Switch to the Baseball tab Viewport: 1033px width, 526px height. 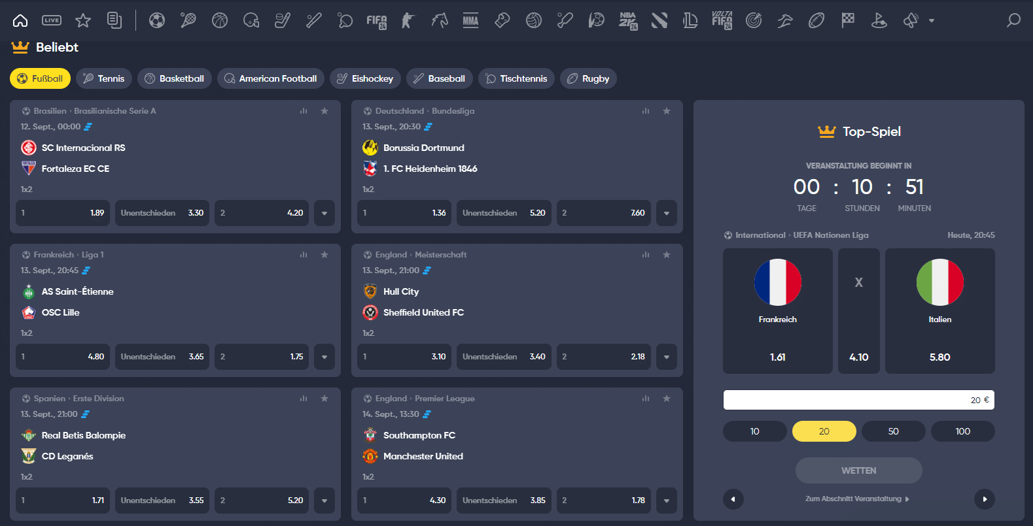[440, 78]
